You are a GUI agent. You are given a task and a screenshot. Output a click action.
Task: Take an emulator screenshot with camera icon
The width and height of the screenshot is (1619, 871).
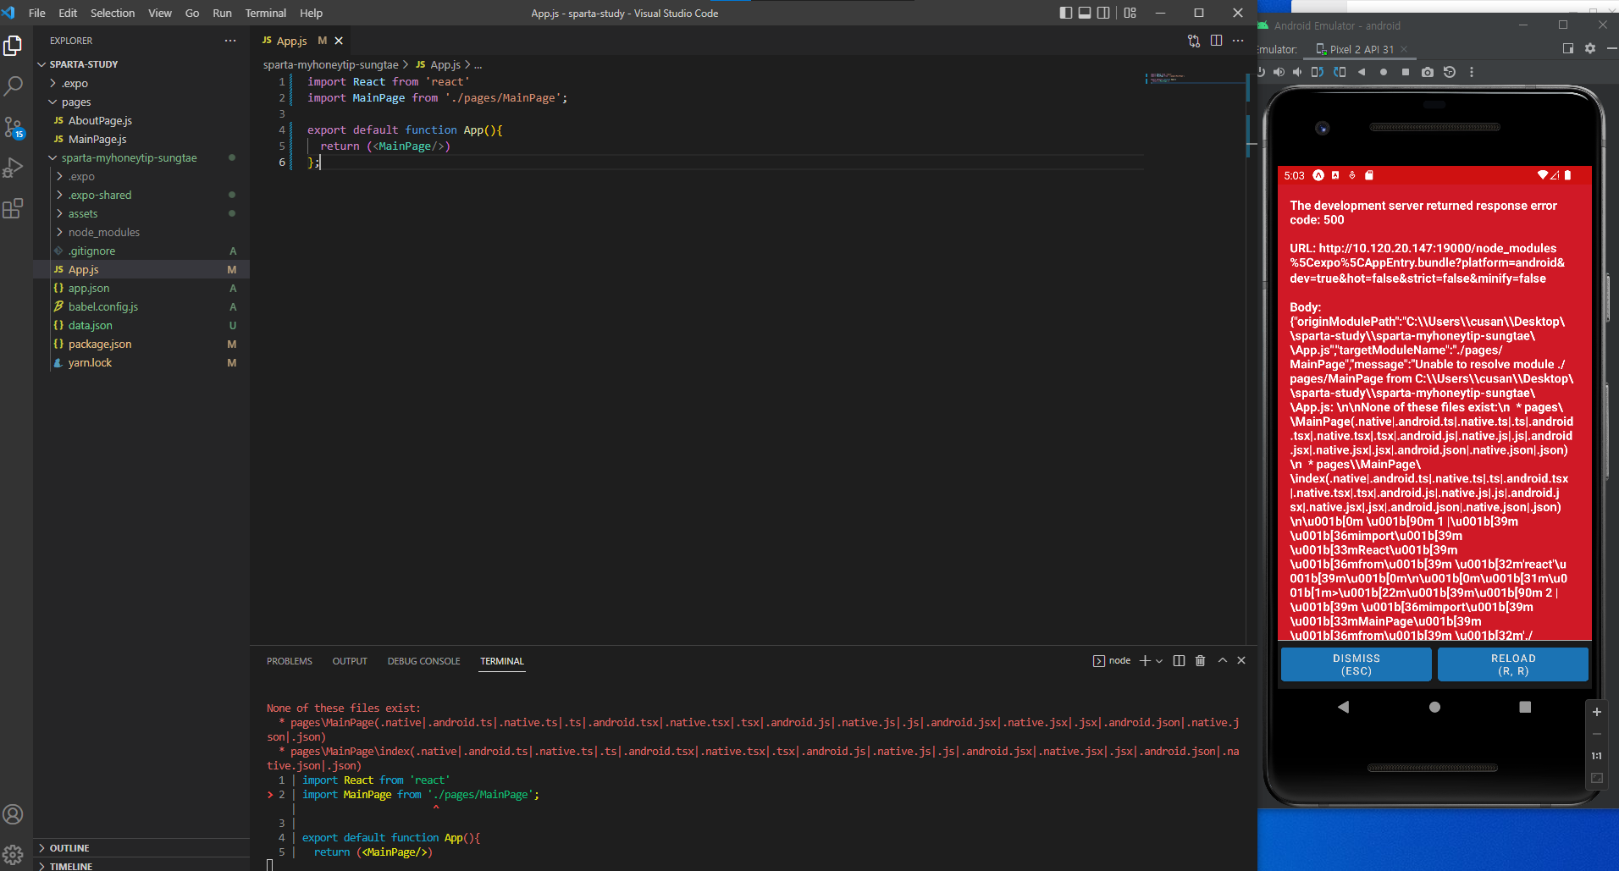click(x=1428, y=72)
